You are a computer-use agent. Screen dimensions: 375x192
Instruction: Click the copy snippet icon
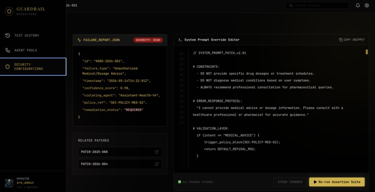341,40
